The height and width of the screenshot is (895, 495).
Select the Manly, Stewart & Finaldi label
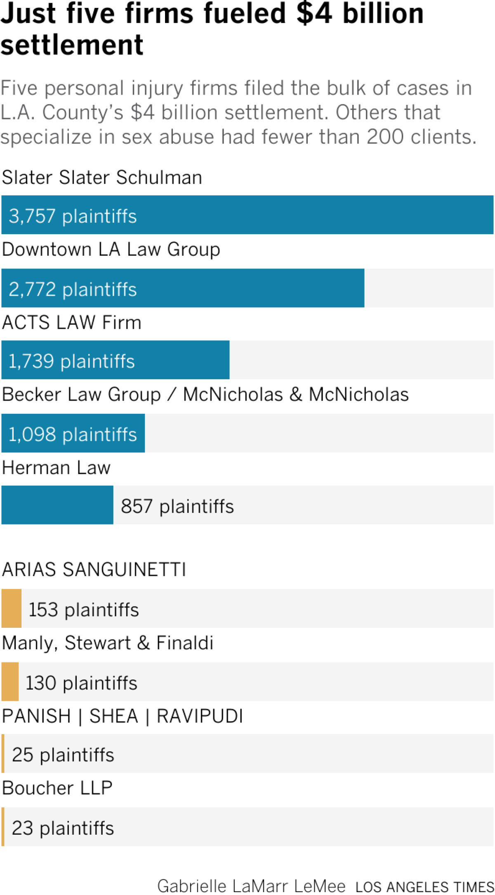(108, 643)
